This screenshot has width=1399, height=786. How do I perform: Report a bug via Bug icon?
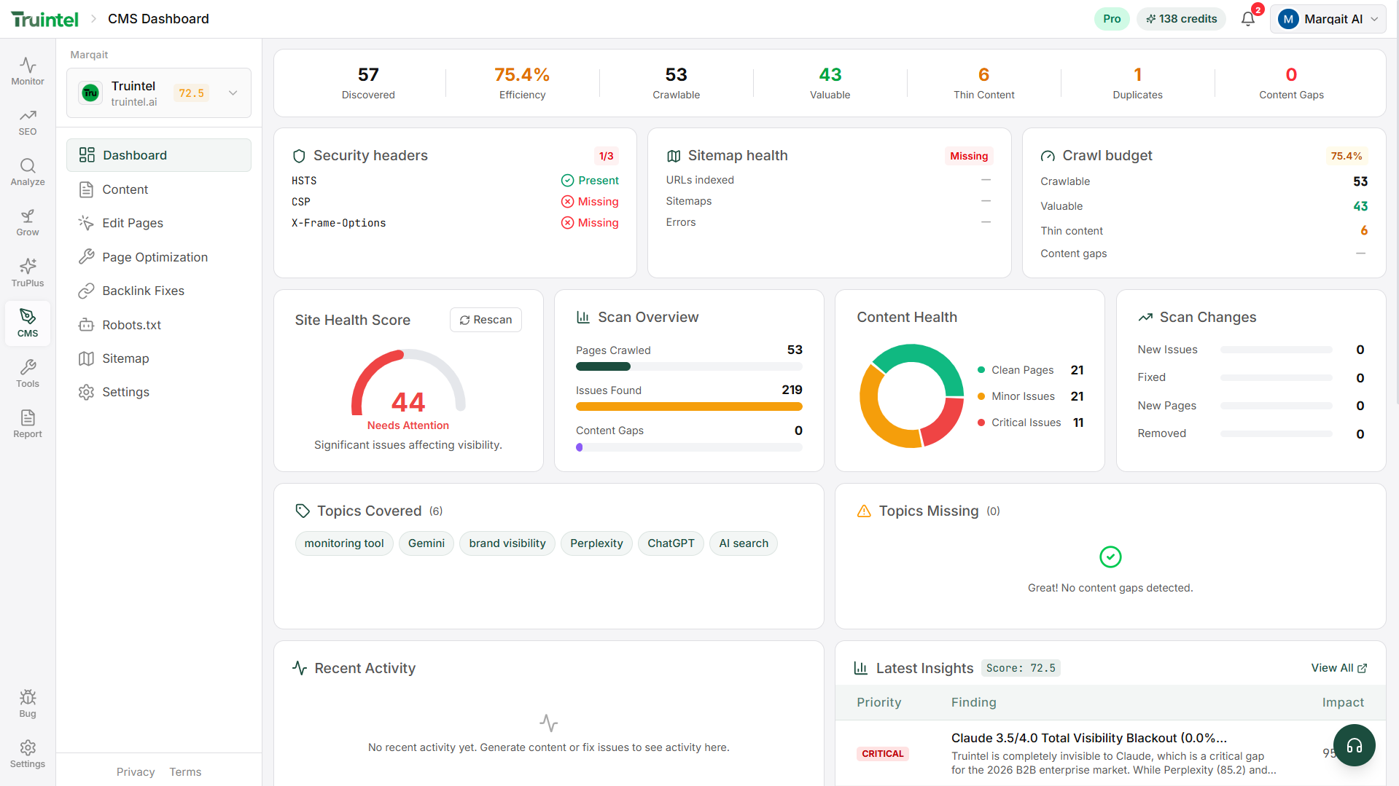point(28,703)
